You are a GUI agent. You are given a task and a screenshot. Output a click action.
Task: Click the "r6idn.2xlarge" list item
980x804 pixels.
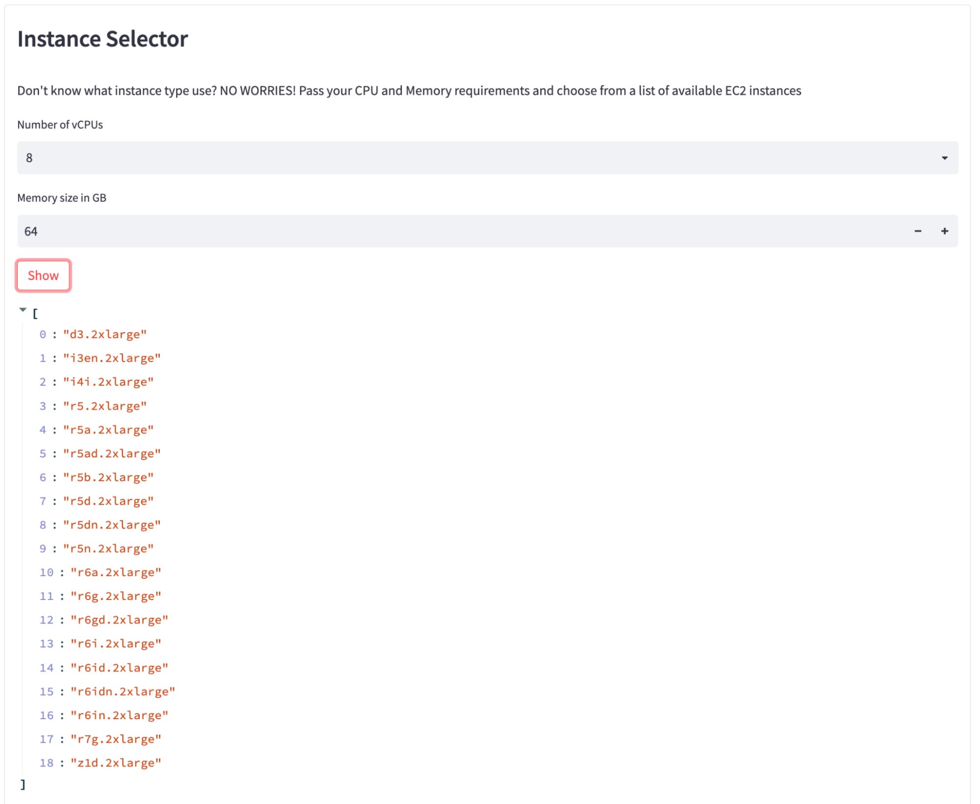[x=123, y=692]
